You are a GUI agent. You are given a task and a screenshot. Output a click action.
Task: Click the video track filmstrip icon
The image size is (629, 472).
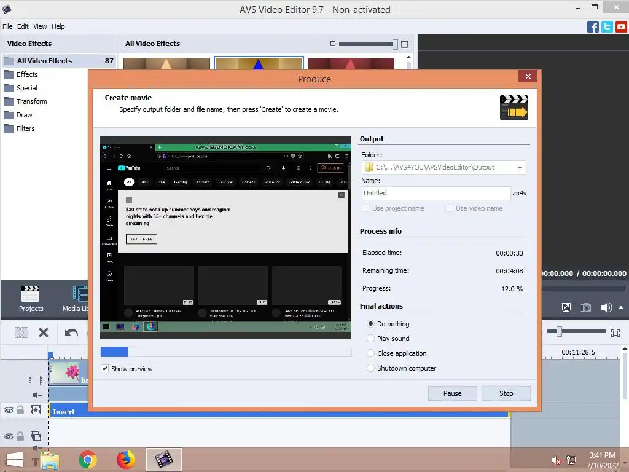pos(35,380)
